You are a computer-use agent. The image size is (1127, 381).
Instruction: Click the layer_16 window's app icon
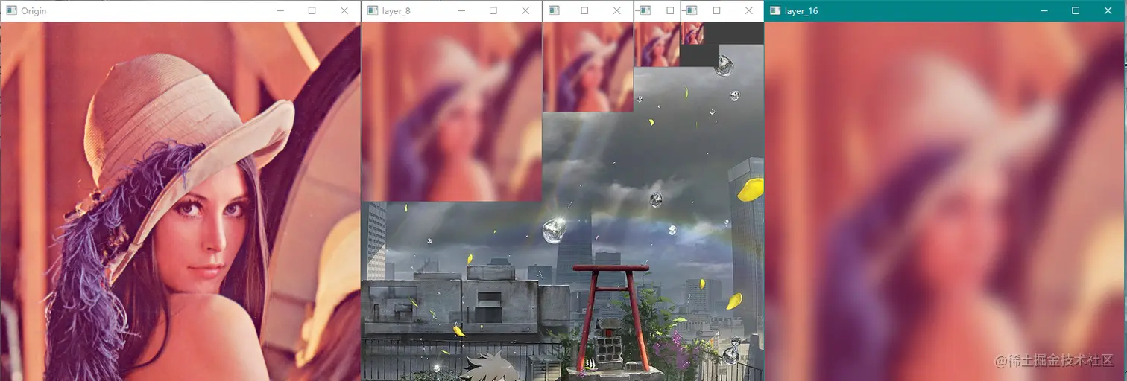tap(775, 11)
